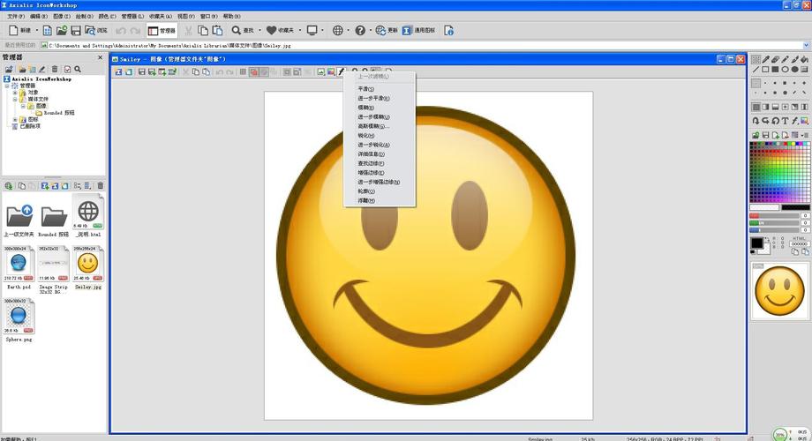Click the smiley preview thumbnail at right
Image resolution: width=812 pixels, height=441 pixels.
pos(779,290)
